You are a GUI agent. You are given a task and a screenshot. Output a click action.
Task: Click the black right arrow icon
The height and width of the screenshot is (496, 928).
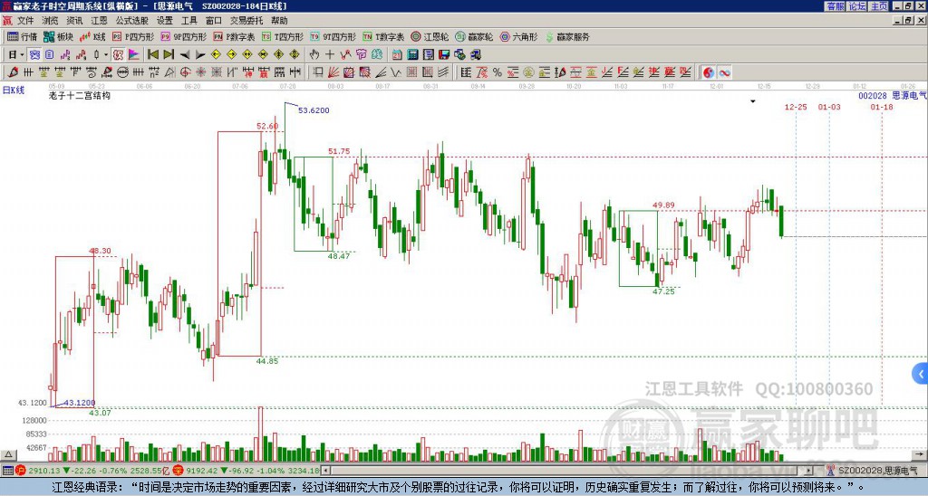click(200, 55)
